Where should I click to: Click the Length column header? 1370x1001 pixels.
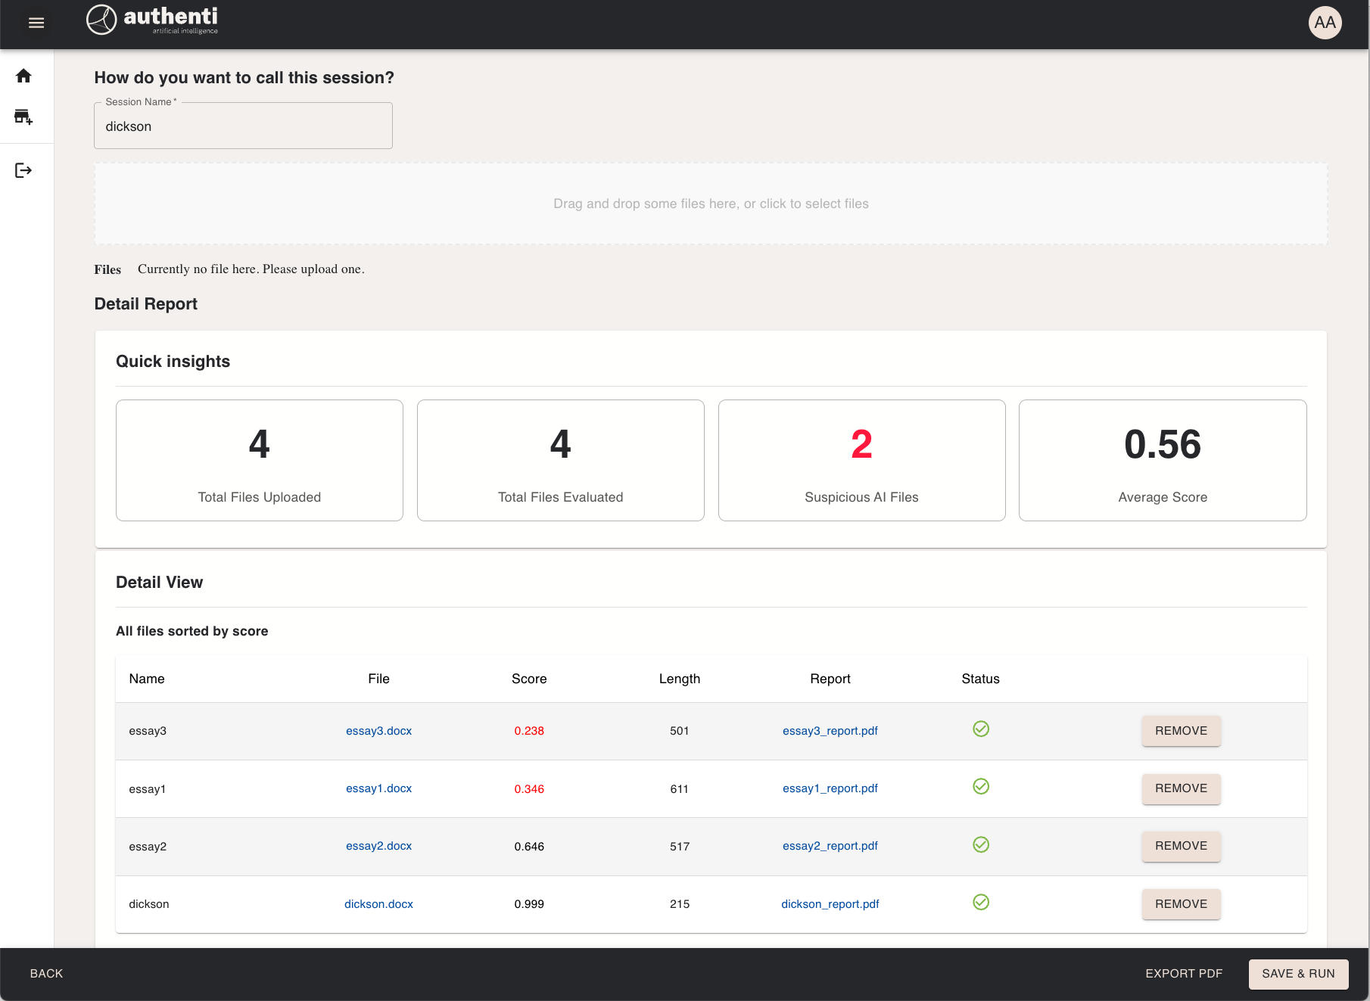[x=680, y=679]
